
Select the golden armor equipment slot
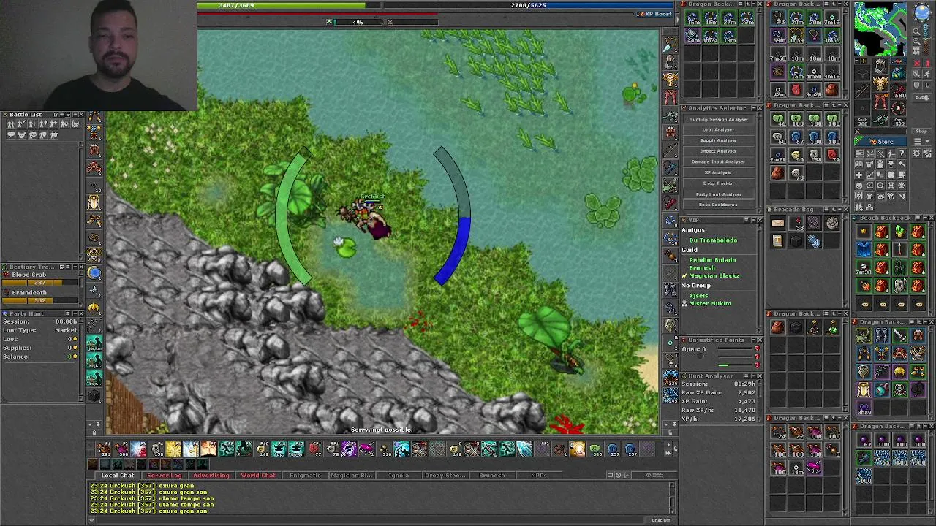[x=880, y=83]
